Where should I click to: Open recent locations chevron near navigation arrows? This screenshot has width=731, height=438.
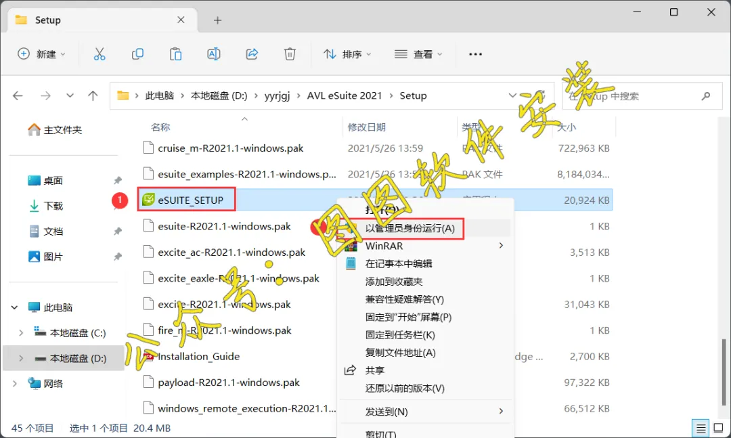click(x=70, y=95)
